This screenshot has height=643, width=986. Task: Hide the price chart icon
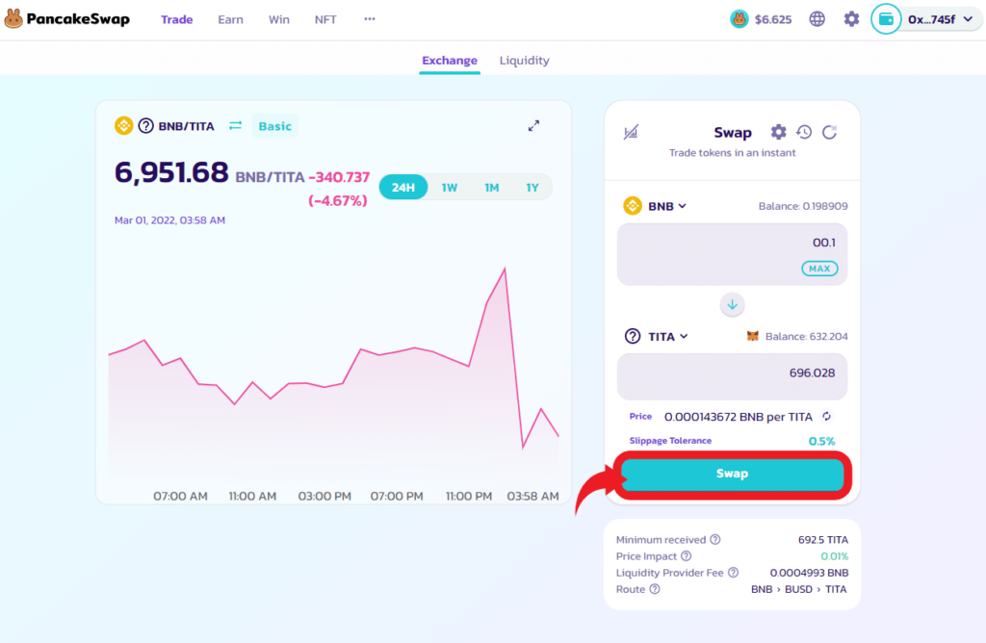[x=631, y=132]
